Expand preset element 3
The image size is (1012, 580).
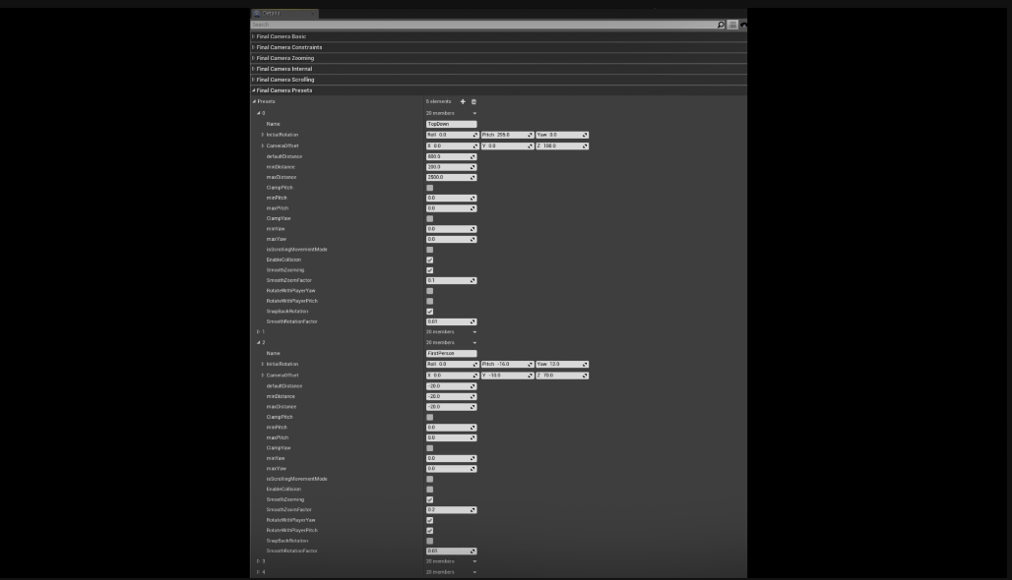pos(259,561)
